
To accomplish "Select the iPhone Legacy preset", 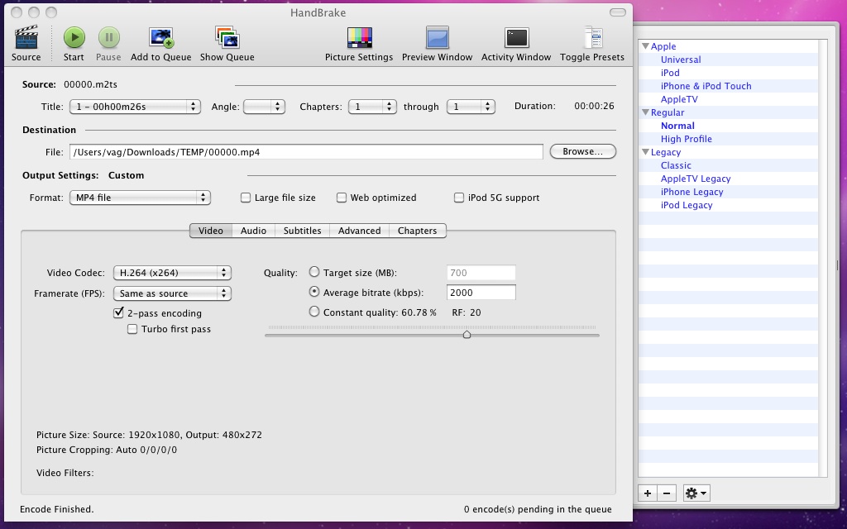I will 692,192.
